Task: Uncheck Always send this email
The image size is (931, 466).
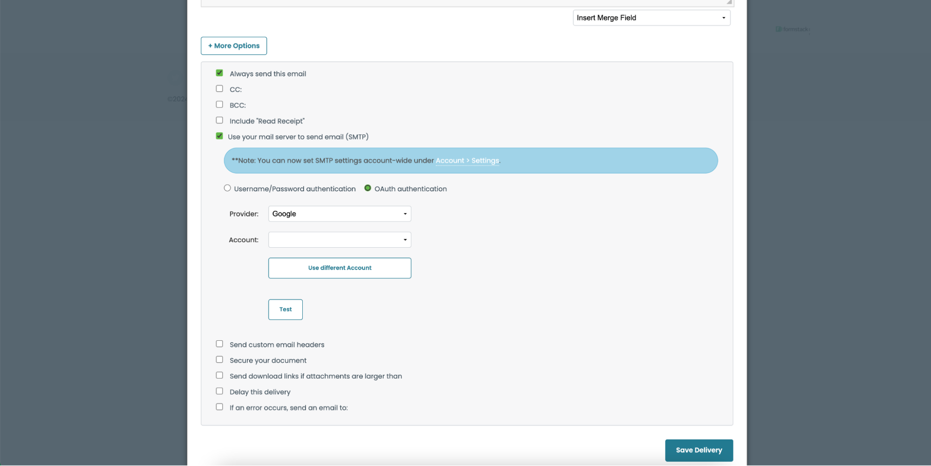Action: tap(219, 73)
